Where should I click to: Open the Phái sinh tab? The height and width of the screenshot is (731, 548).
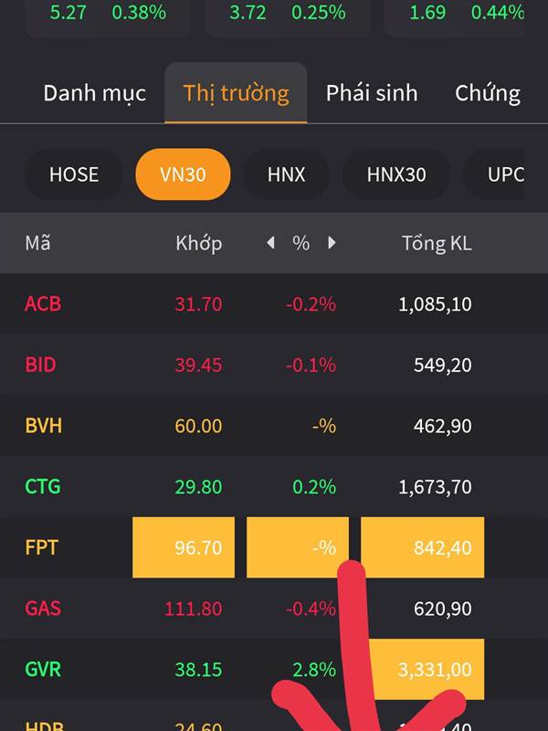point(372,93)
